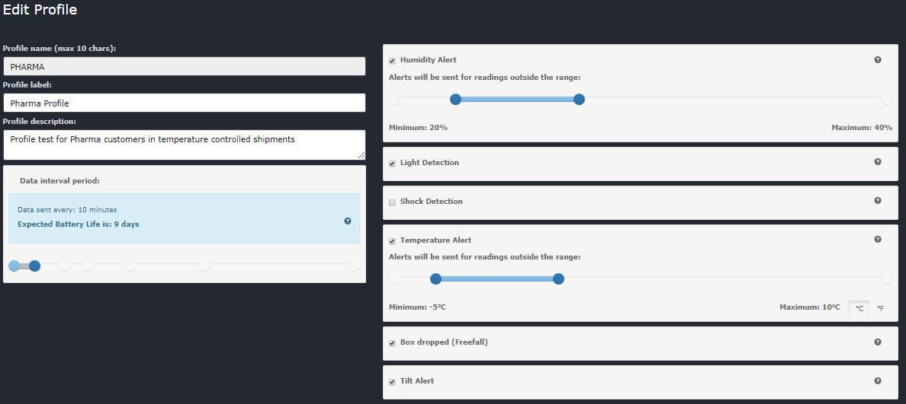Enable the Shock Detection checkbox

[x=392, y=202]
